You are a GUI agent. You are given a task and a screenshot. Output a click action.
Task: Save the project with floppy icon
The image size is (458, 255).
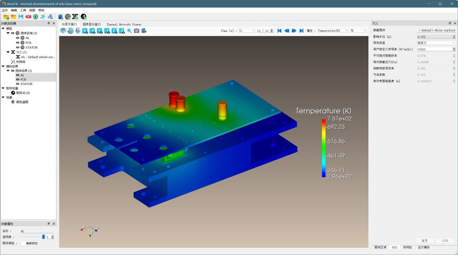pyautogui.click(x=21, y=17)
